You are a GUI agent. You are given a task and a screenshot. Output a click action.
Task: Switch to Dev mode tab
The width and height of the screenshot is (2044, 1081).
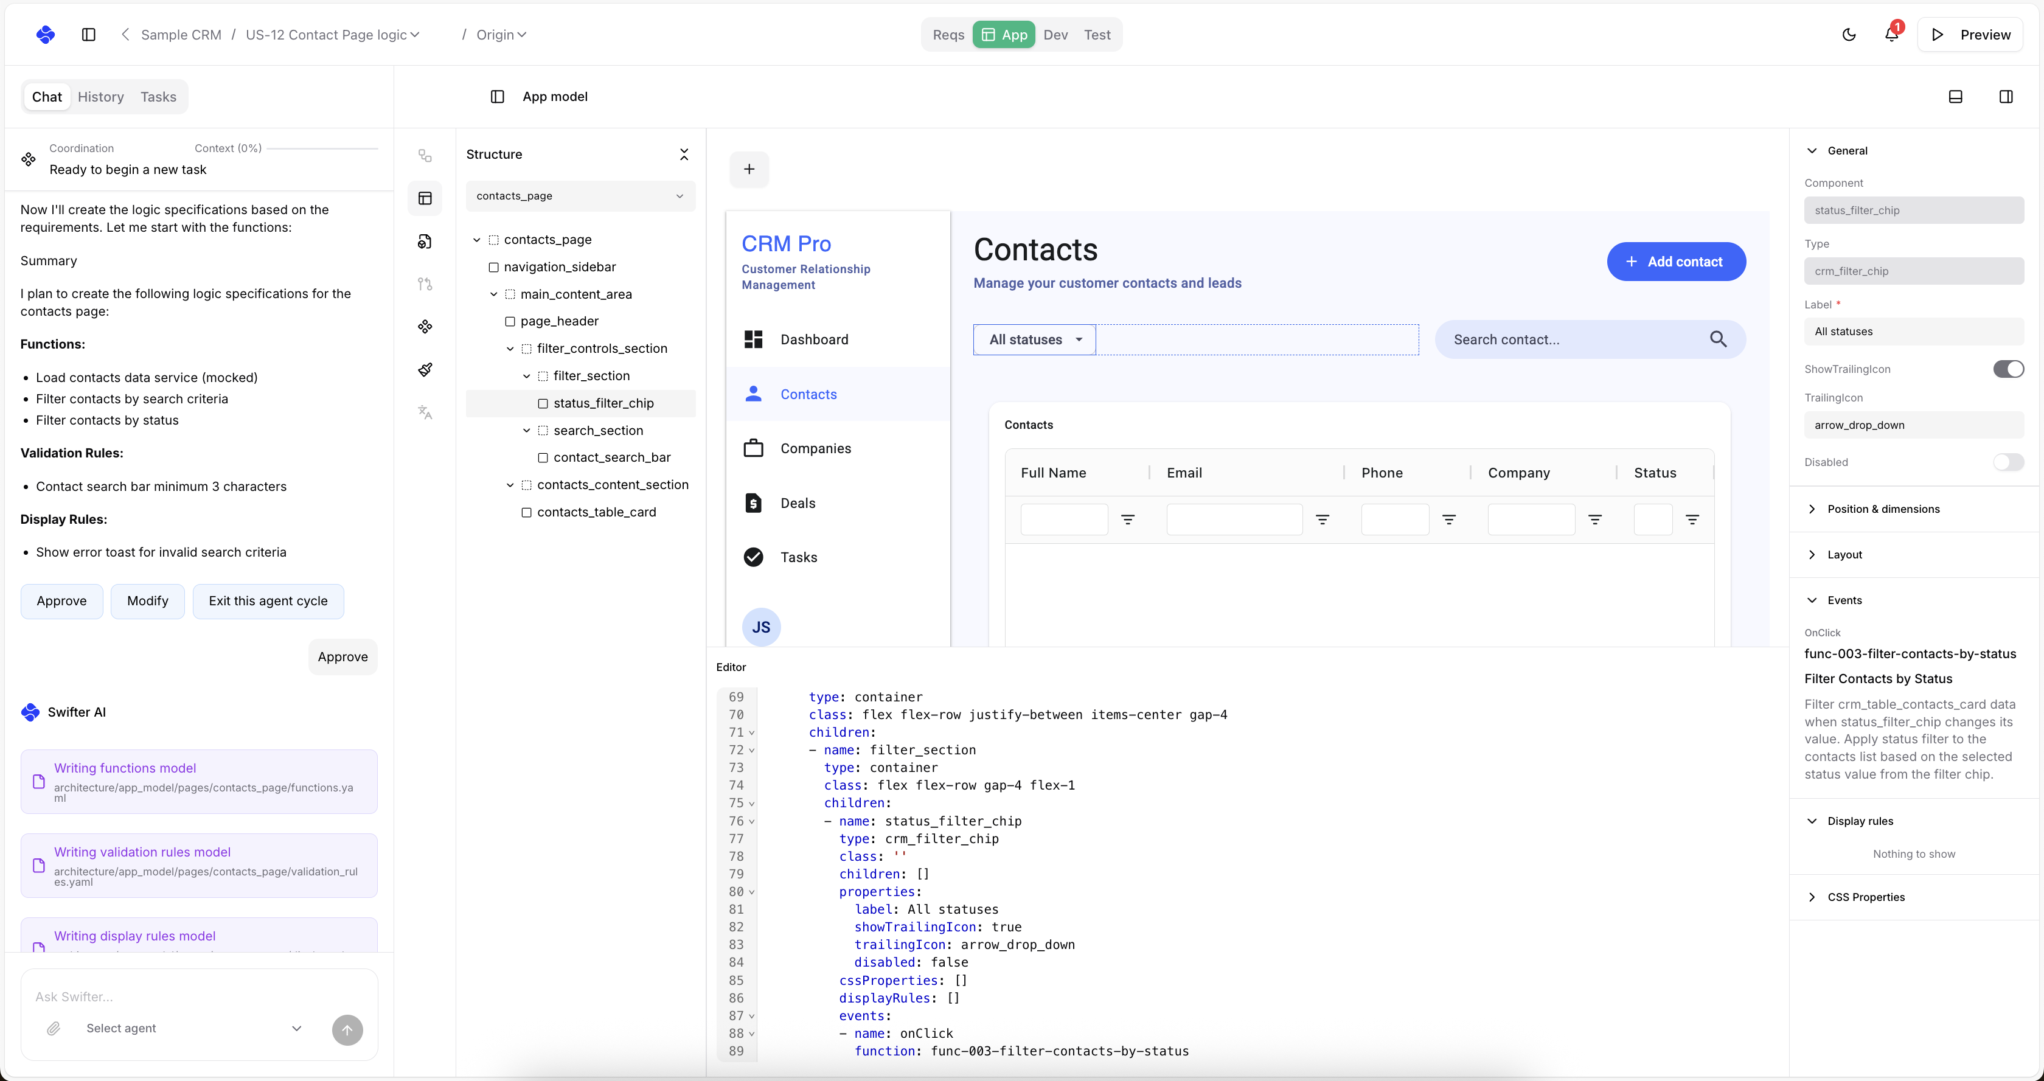1055,35
